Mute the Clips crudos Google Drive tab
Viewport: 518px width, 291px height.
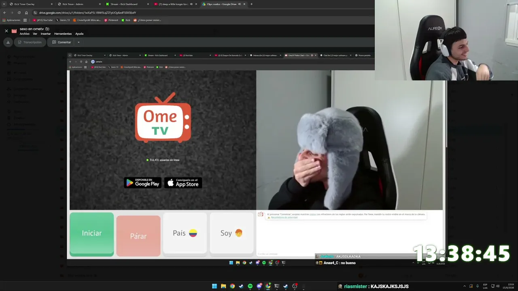click(239, 4)
